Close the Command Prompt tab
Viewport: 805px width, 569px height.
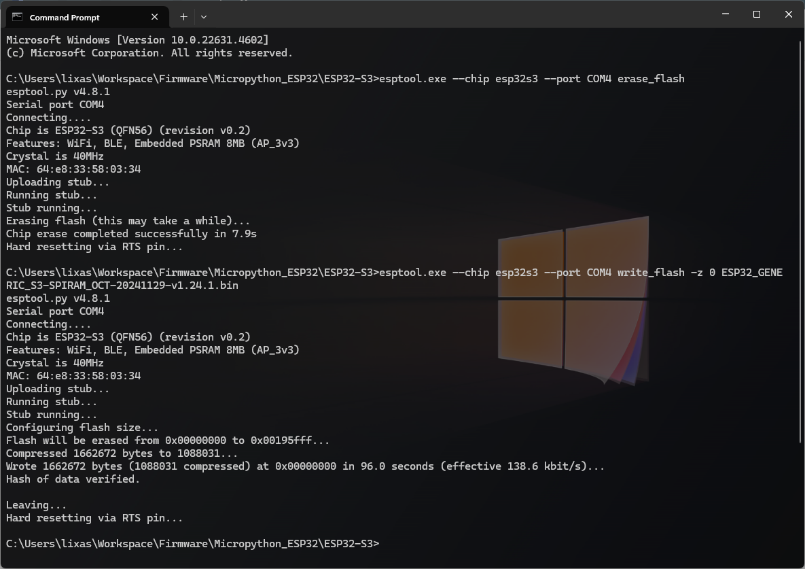click(x=154, y=17)
